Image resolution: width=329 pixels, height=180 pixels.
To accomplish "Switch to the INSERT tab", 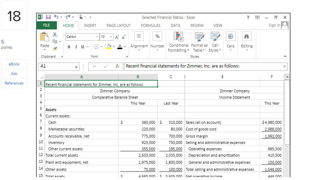I will click(x=90, y=25).
